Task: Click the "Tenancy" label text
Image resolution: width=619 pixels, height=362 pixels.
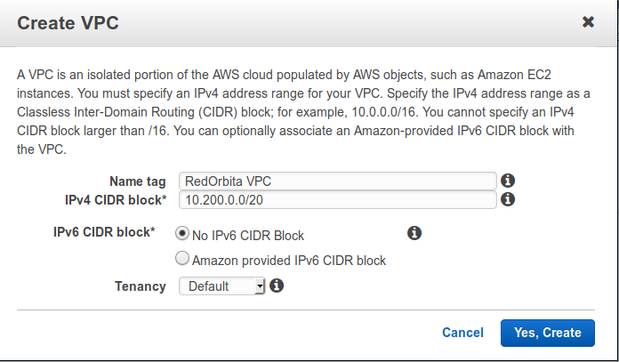Action: [140, 286]
